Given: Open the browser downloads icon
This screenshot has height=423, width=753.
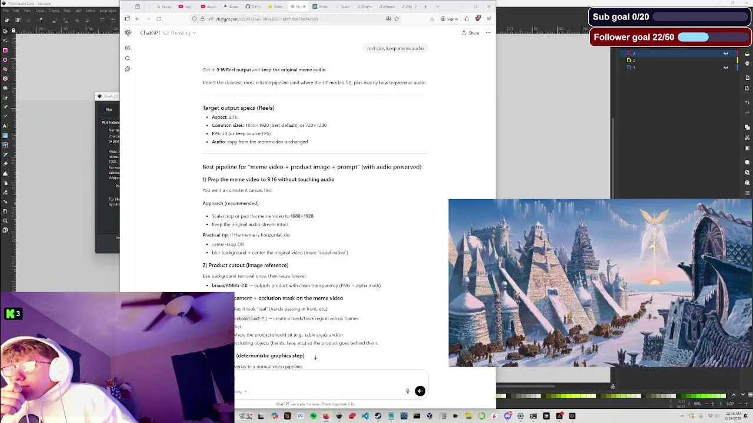Looking at the screenshot, I should (x=432, y=19).
